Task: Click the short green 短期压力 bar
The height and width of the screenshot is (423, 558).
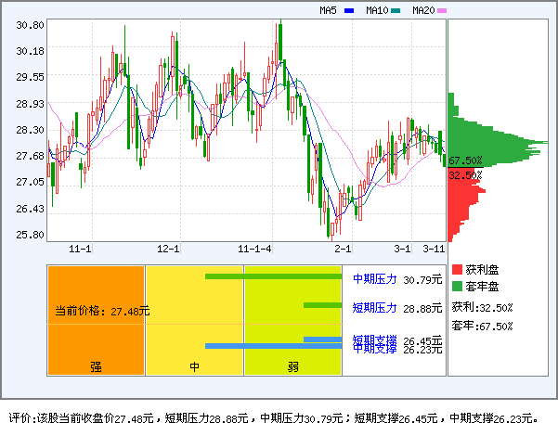Action: (323, 305)
